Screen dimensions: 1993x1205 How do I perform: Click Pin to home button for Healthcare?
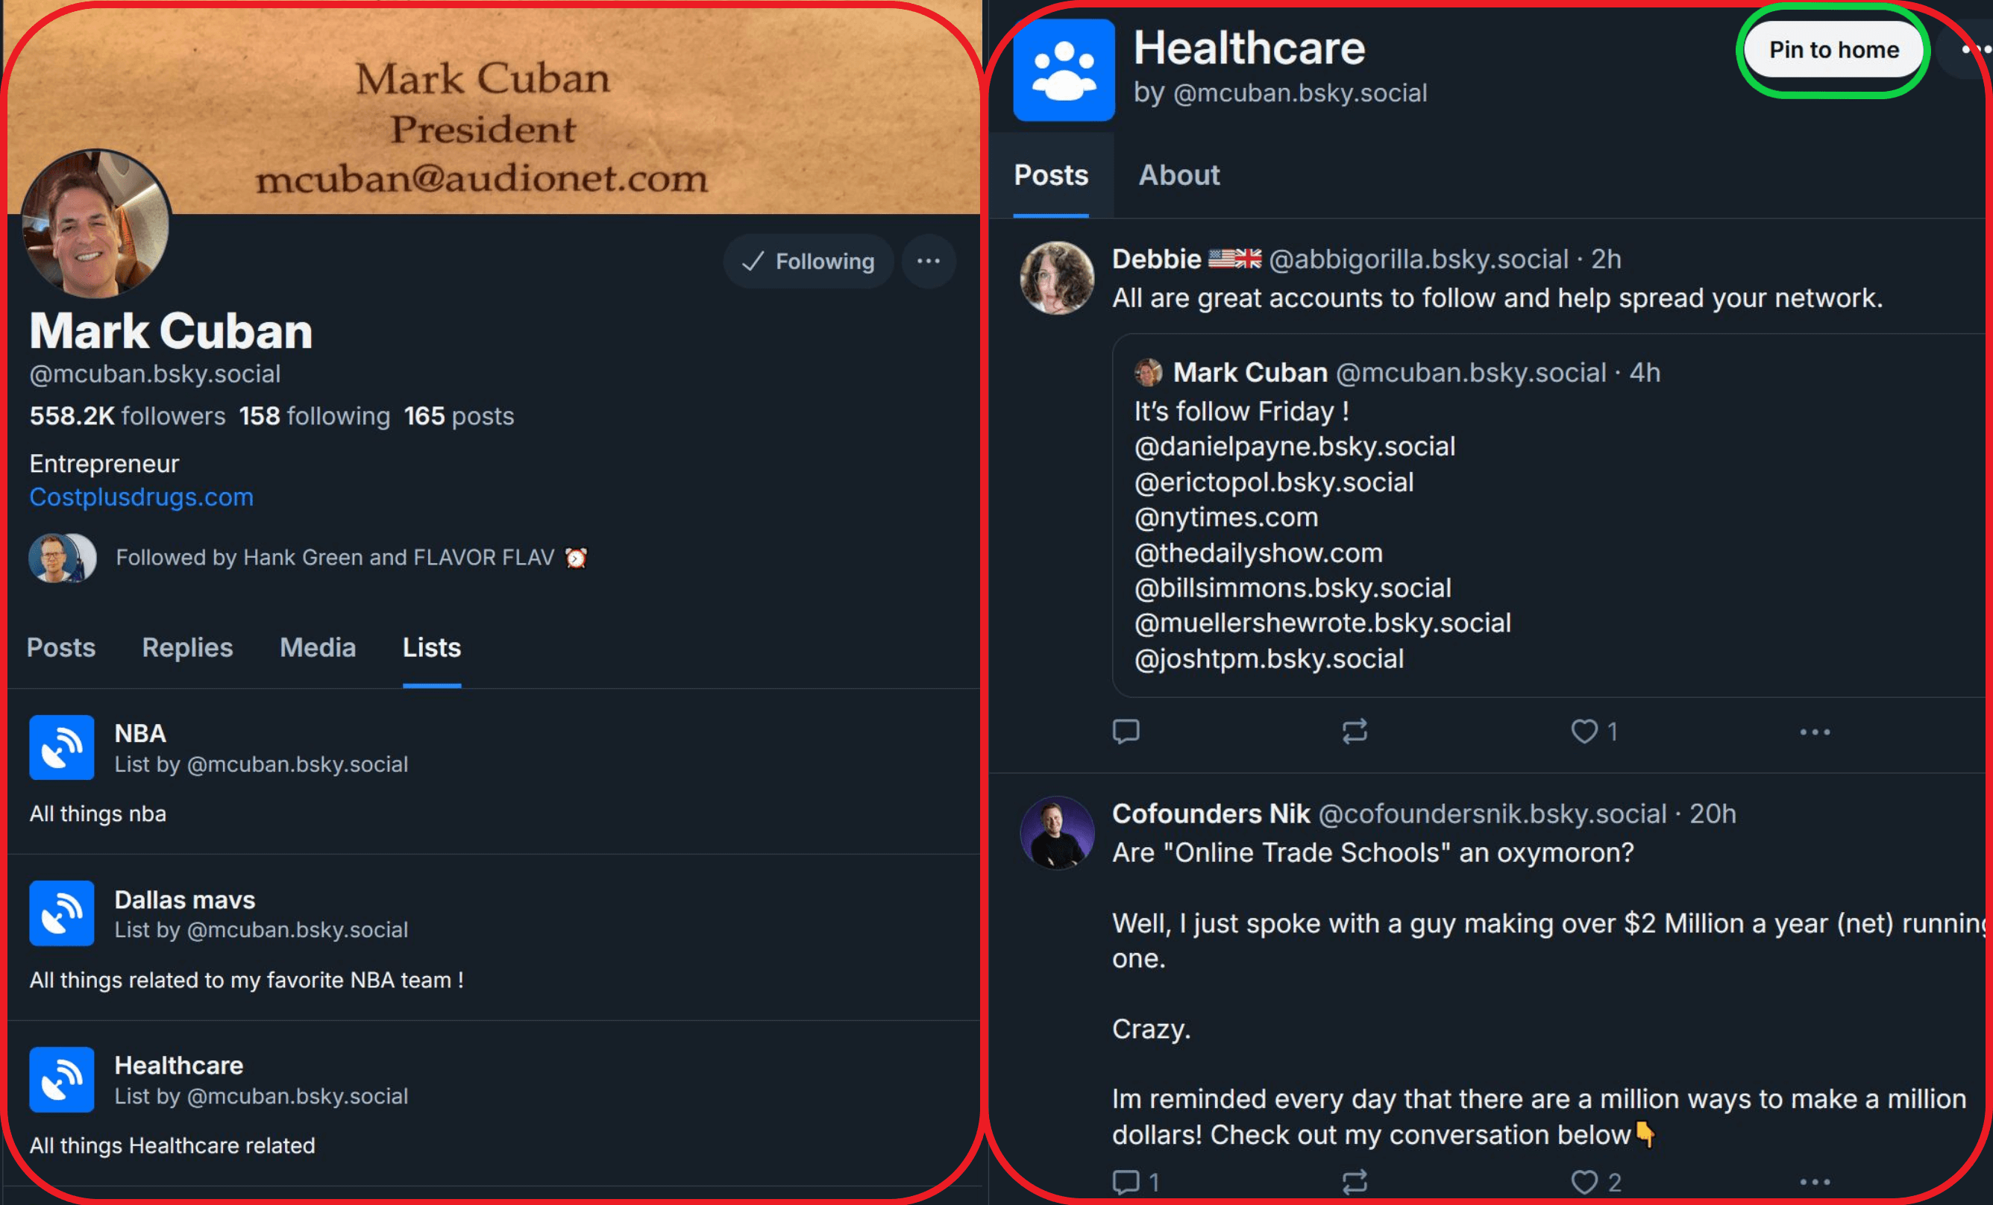coord(1833,50)
